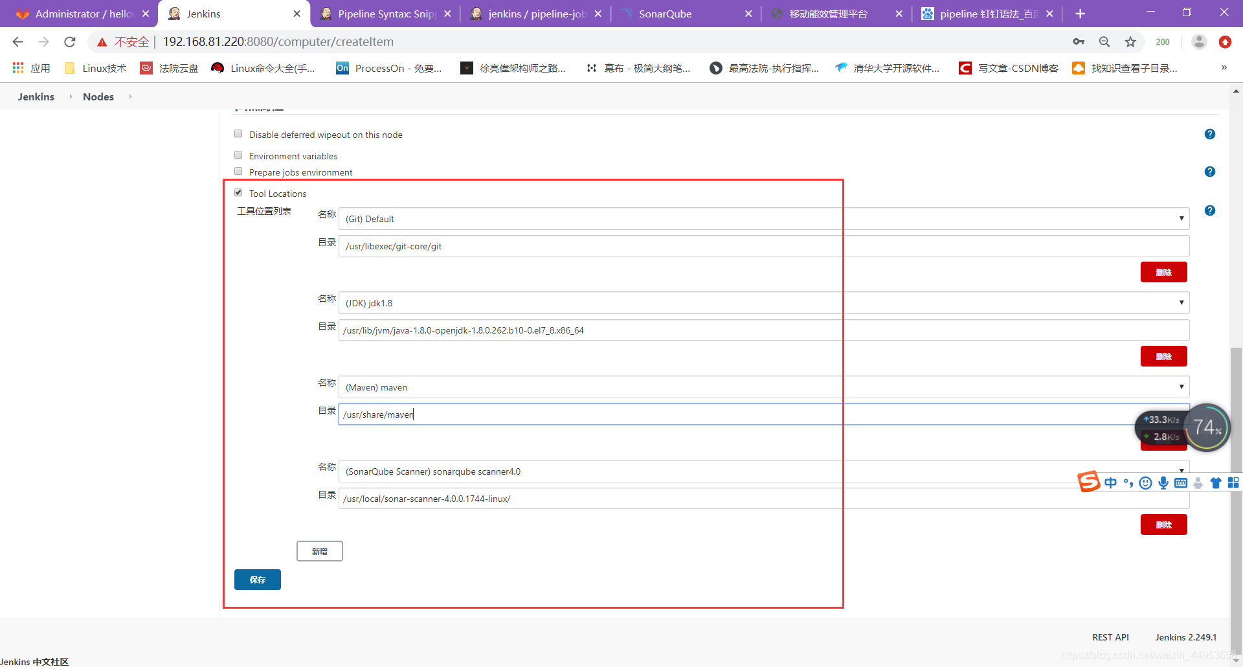Check the Environment variables option
The width and height of the screenshot is (1243, 667).
pos(238,155)
